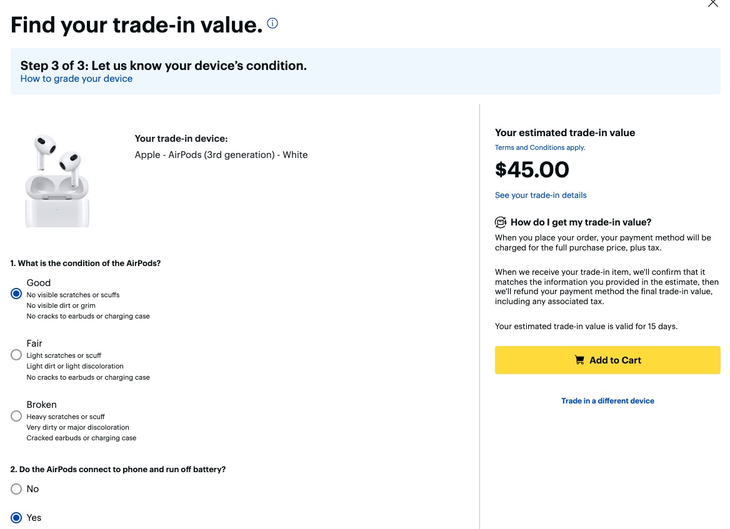
Task: Open the How to grade your device link
Action: pyautogui.click(x=76, y=78)
